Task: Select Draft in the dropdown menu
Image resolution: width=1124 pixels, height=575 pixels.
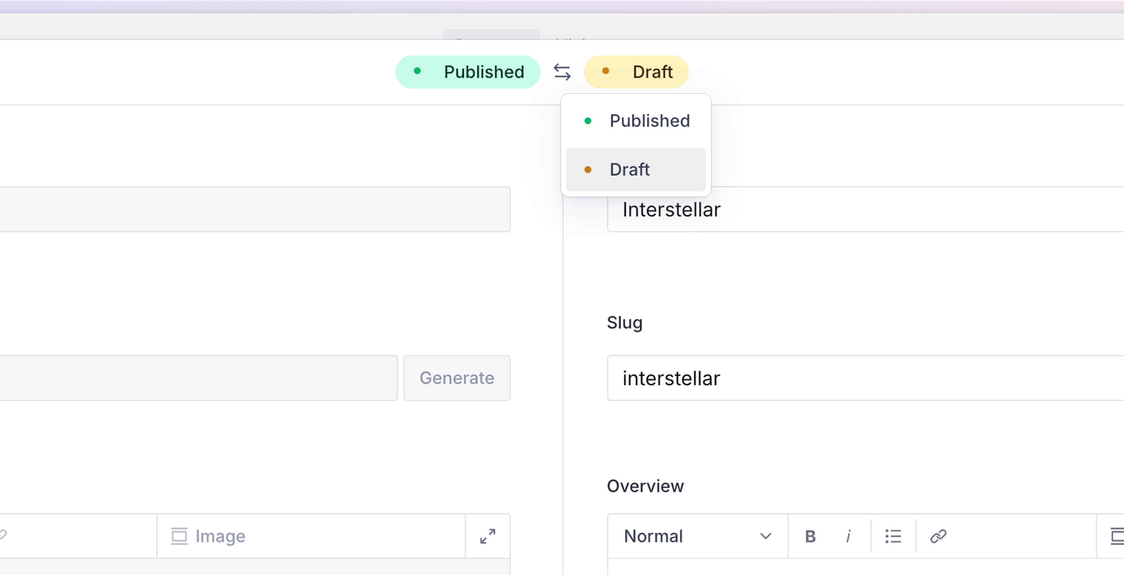Action: [x=636, y=169]
